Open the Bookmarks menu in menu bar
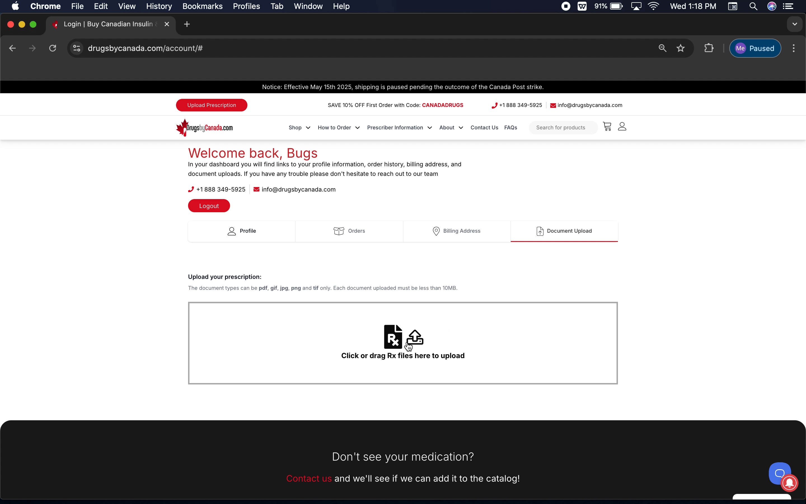 pos(202,6)
